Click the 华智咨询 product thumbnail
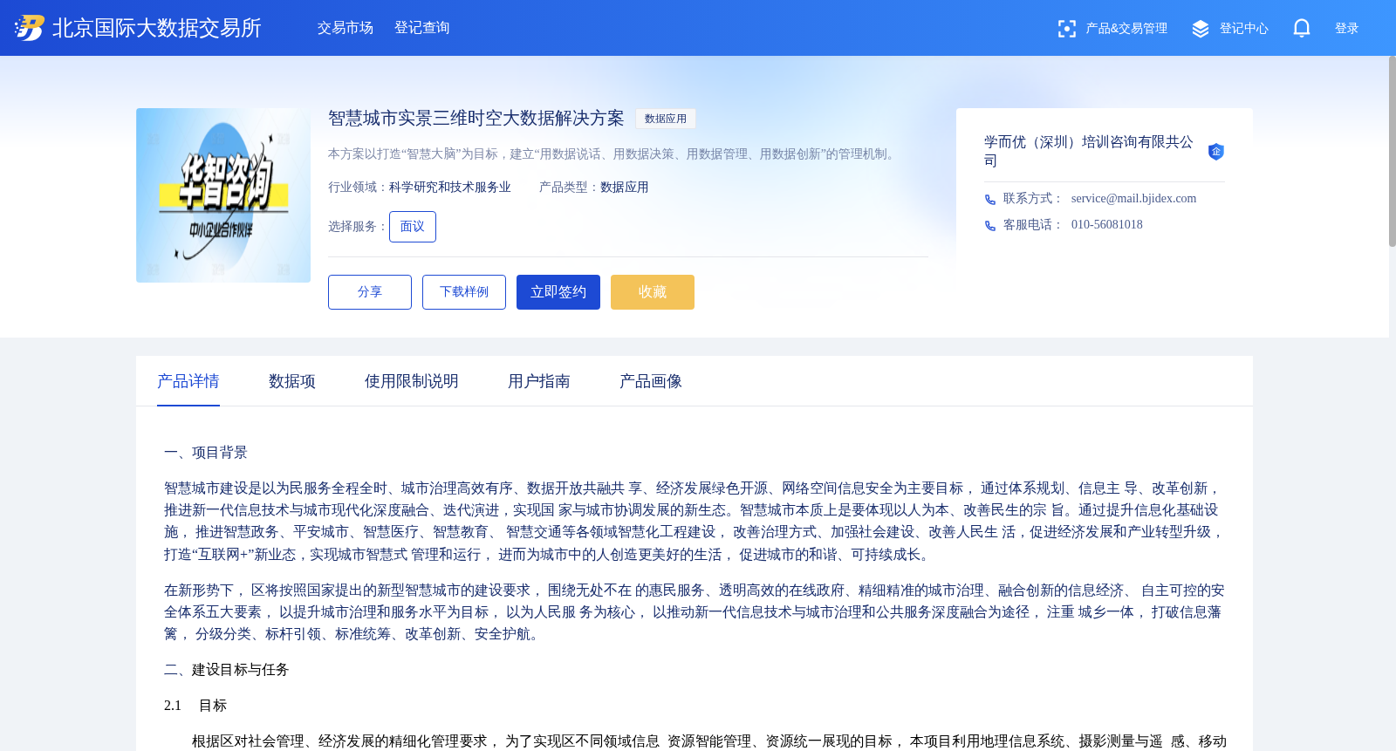Image resolution: width=1396 pixels, height=751 pixels. pos(223,195)
